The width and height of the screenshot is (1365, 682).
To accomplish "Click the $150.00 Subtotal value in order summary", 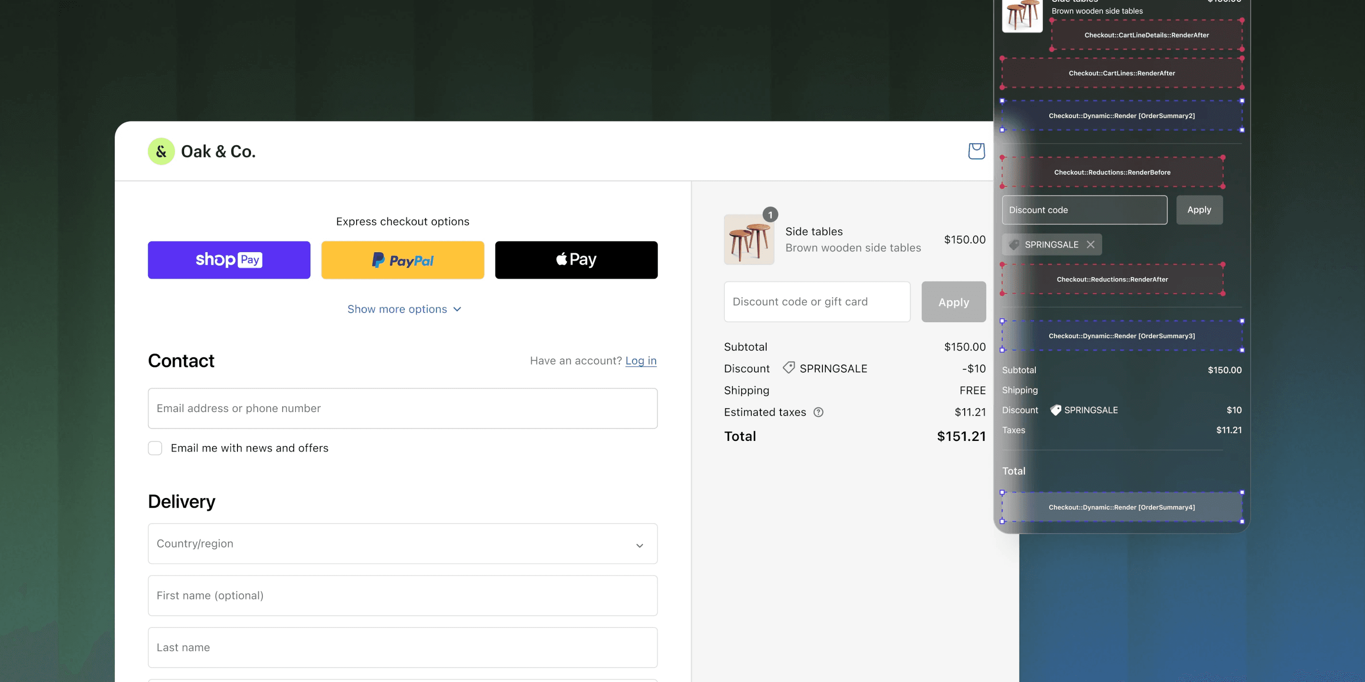I will tap(965, 347).
